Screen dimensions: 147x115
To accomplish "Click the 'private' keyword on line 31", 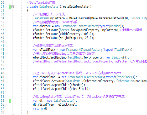I will point(32,7).
